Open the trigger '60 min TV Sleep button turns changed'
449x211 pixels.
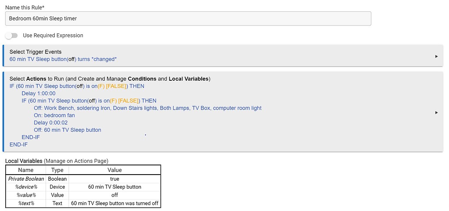63,59
